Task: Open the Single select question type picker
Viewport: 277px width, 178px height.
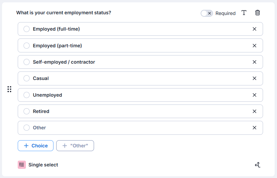Action: tap(43, 165)
